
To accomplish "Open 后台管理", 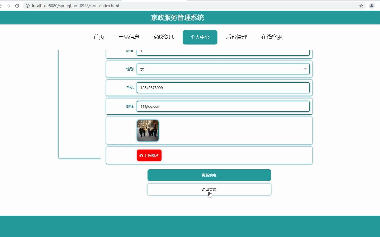I will point(236,37).
